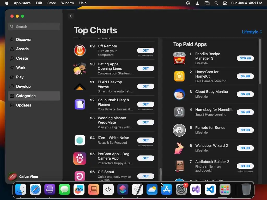
Task: Get Wedding planner WeddMate
Action: [x=145, y=122]
